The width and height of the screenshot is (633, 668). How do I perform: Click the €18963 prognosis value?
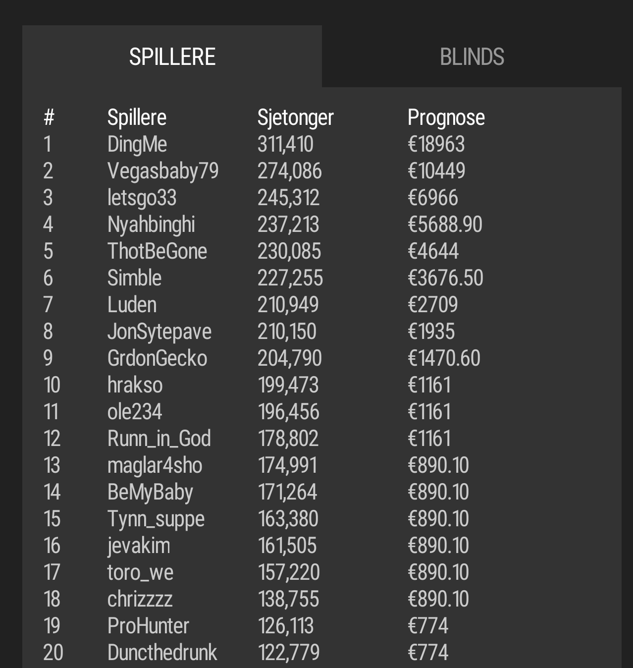point(436,144)
